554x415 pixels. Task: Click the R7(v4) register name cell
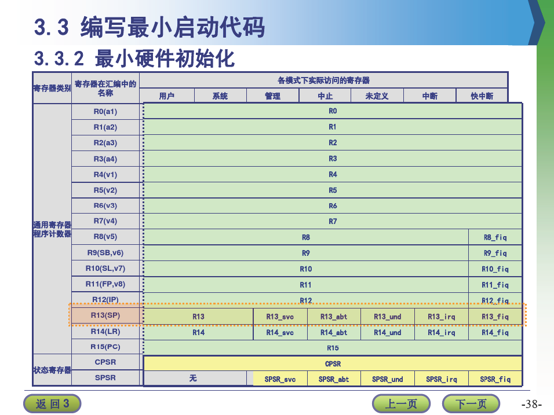pyautogui.click(x=105, y=221)
